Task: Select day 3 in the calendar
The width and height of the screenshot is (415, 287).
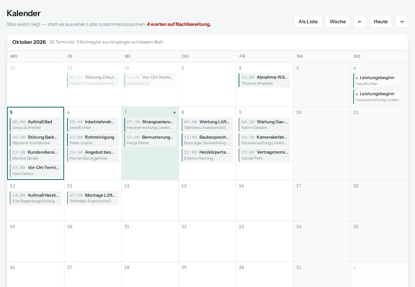Action: pyautogui.click(x=322, y=84)
